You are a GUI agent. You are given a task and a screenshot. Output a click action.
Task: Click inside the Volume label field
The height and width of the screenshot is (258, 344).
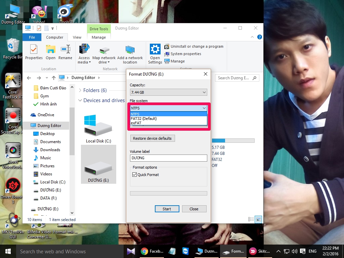(x=168, y=158)
